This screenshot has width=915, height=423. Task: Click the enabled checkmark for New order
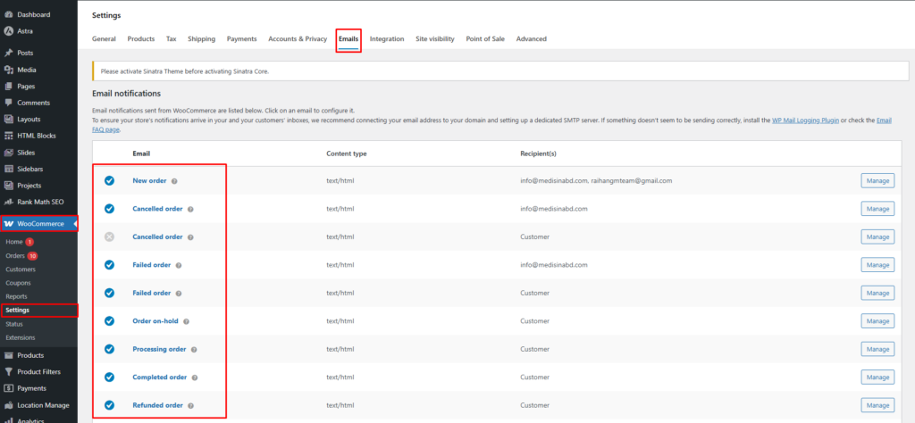pos(109,180)
